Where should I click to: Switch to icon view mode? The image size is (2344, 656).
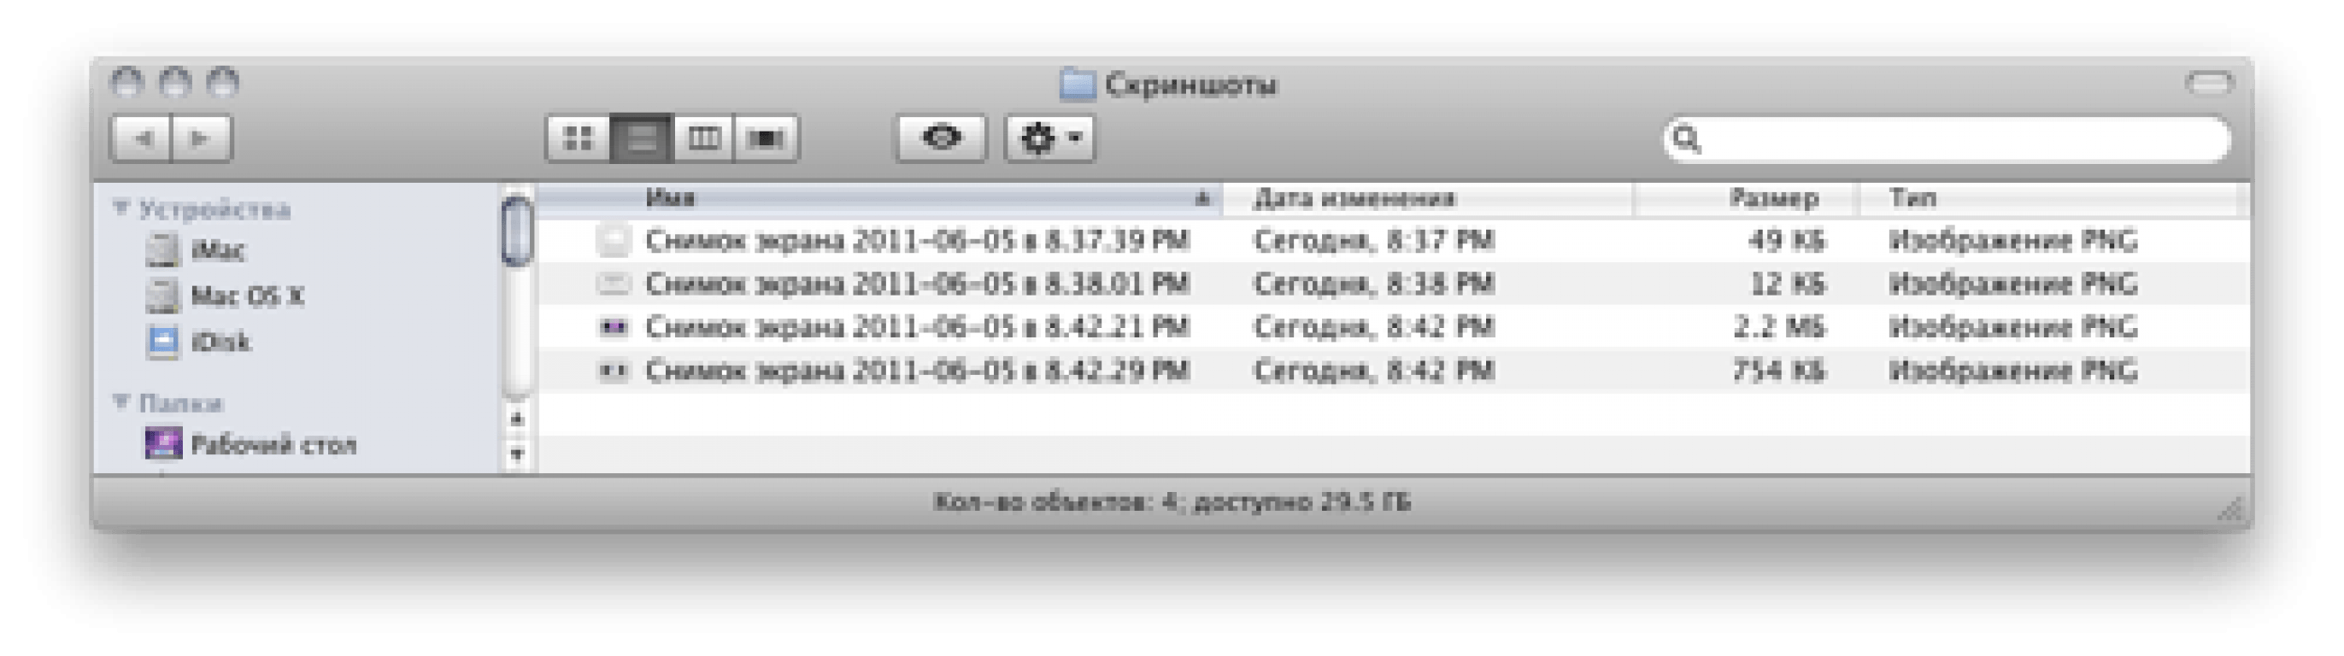578,138
